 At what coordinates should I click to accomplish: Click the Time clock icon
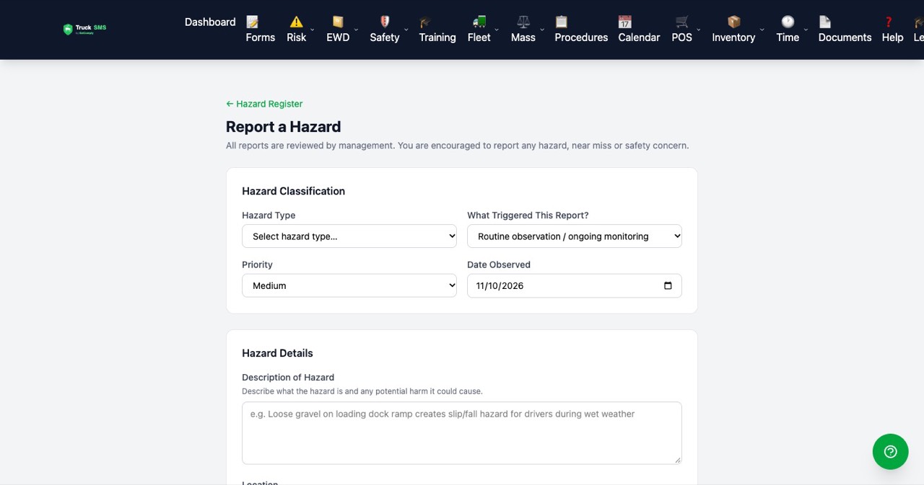tap(788, 22)
